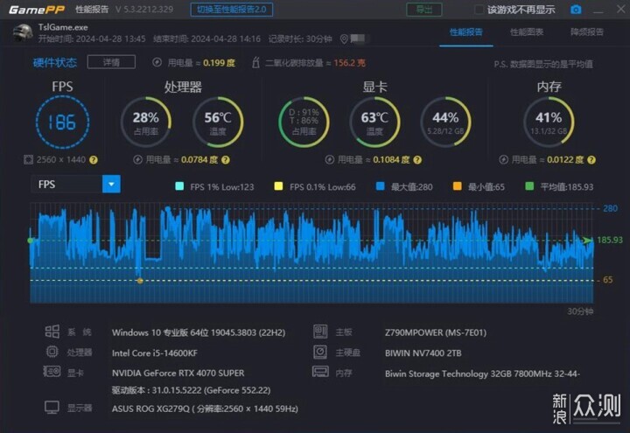Image resolution: width=630 pixels, height=433 pixels.
Task: Click the 最小值 orange legend swatch
Action: [458, 186]
